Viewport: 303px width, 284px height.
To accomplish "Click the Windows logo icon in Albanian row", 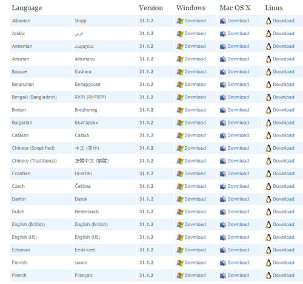I will point(179,21).
